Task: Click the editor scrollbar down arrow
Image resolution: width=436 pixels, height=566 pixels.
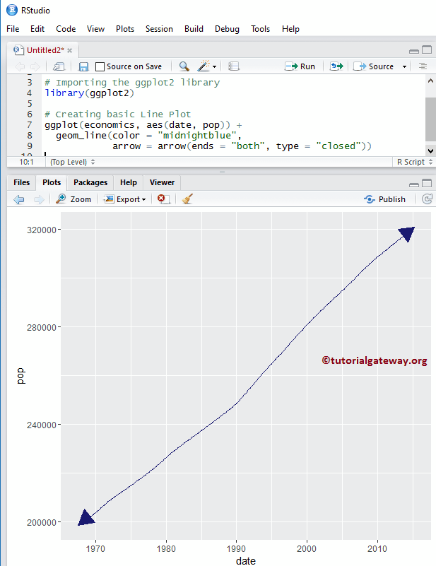Action: point(430,151)
